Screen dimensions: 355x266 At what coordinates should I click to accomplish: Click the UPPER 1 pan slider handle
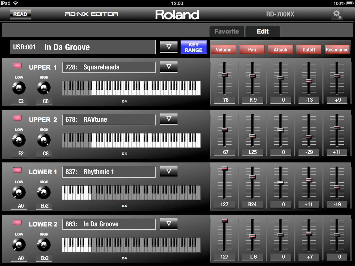click(x=252, y=76)
